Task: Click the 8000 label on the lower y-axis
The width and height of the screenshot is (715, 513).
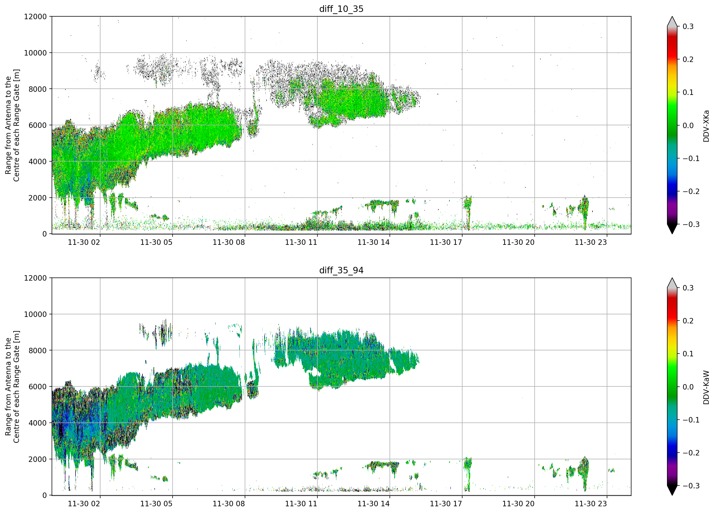Action: point(38,351)
